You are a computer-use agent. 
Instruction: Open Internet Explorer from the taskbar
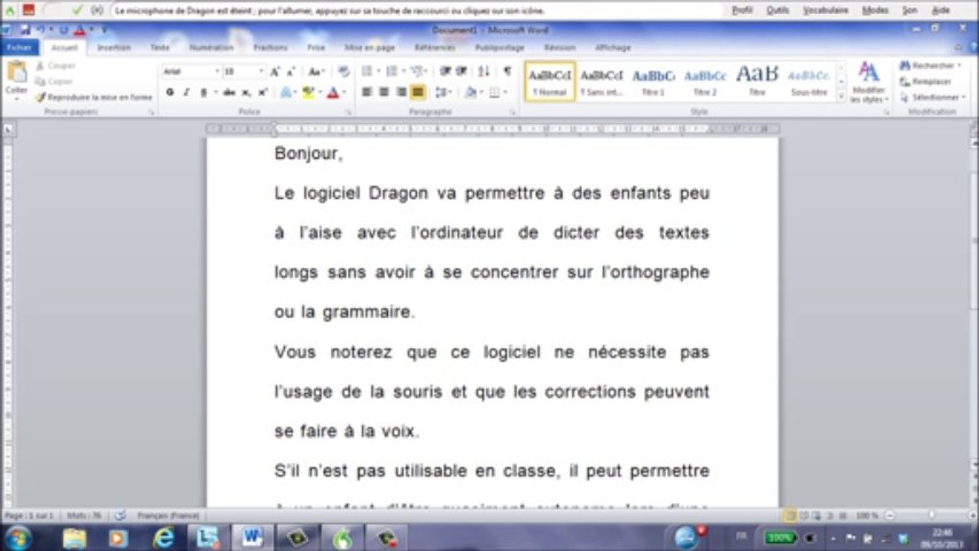(x=163, y=538)
